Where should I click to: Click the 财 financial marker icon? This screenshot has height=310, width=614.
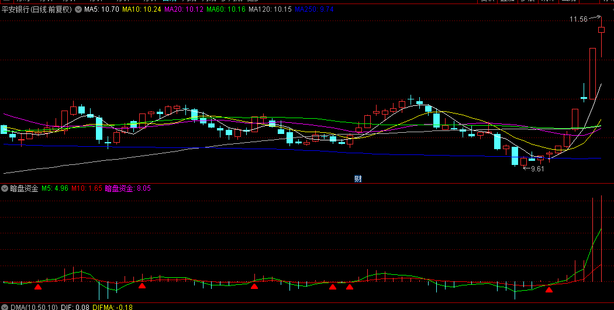pyautogui.click(x=358, y=179)
